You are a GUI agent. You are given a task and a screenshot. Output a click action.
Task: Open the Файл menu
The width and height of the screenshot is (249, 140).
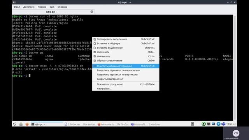[x=17, y=7]
